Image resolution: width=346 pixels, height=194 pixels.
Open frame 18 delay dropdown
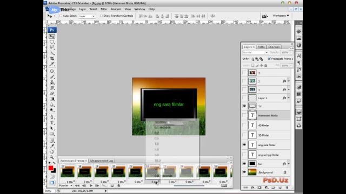click(88, 182)
